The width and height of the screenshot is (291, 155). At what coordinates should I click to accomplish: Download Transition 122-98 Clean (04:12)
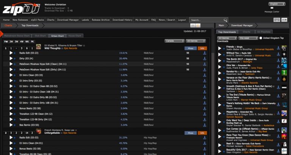(205, 114)
